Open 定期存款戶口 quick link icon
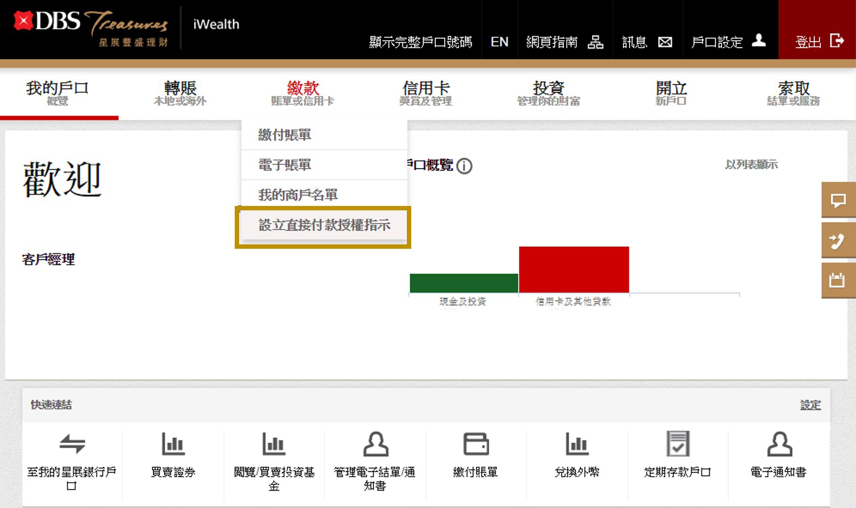This screenshot has width=856, height=508. click(677, 444)
